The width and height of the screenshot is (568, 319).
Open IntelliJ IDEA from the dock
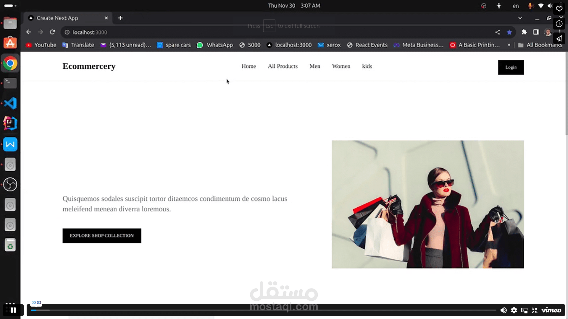pos(10,123)
